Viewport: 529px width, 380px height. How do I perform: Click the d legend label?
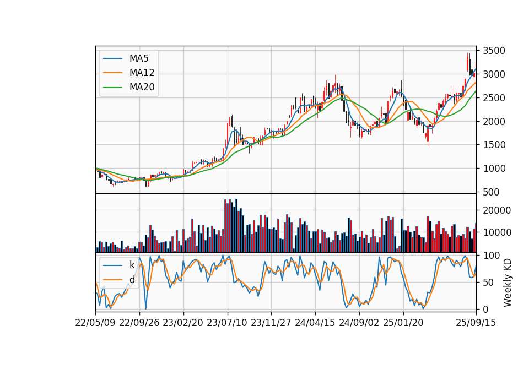[132, 280]
